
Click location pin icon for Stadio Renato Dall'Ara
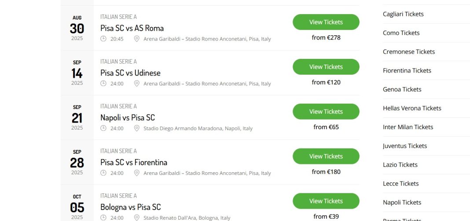[137, 218]
